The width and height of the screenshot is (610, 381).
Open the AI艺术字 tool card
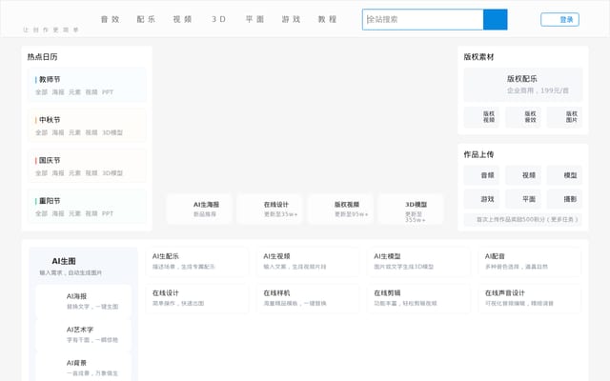click(x=83, y=334)
